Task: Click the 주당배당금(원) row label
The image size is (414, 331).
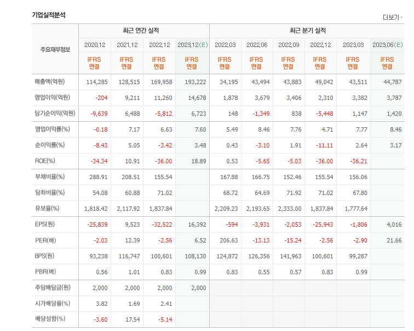Action: (x=53, y=287)
